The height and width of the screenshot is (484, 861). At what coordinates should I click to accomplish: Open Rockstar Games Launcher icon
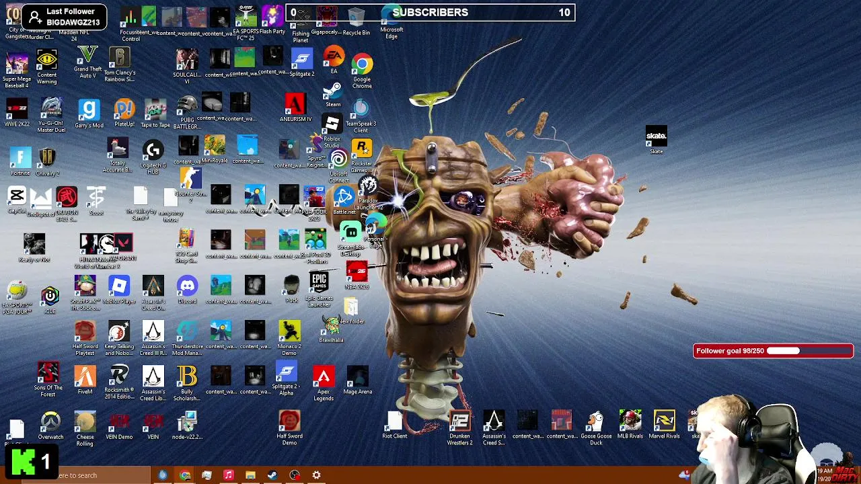tap(362, 156)
